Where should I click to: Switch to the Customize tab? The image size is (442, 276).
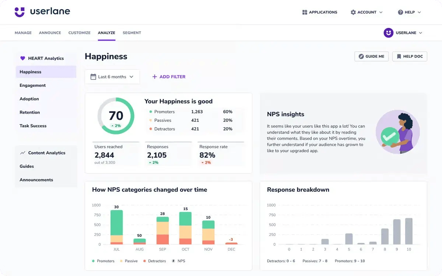[80, 33]
